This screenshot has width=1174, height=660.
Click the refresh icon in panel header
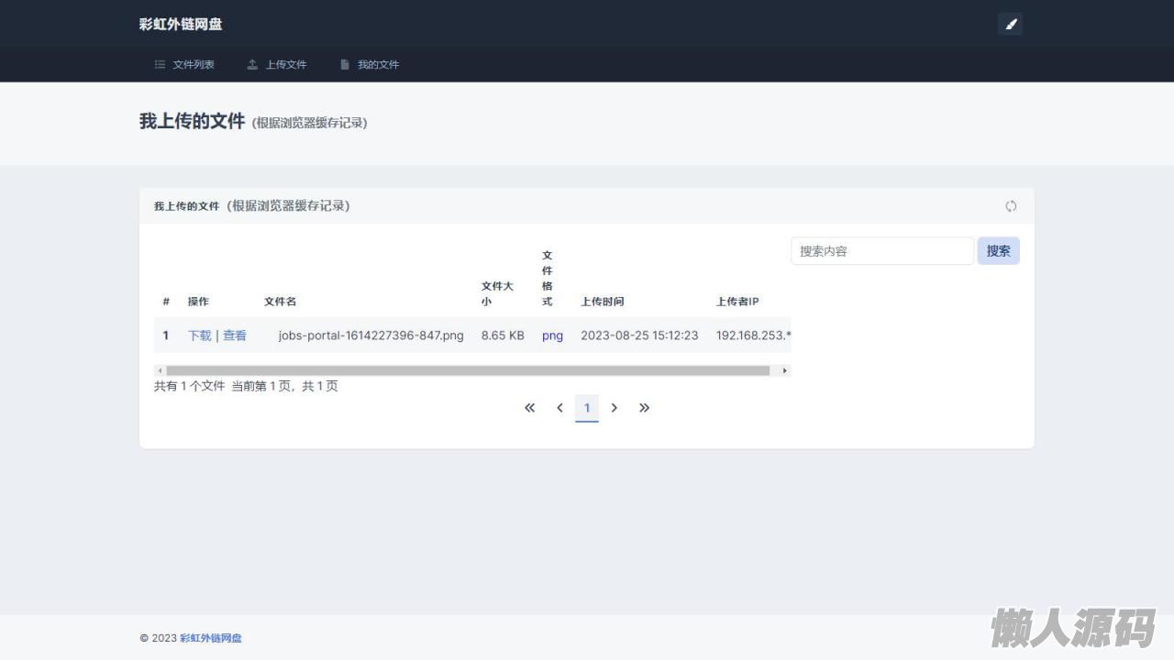point(1011,206)
